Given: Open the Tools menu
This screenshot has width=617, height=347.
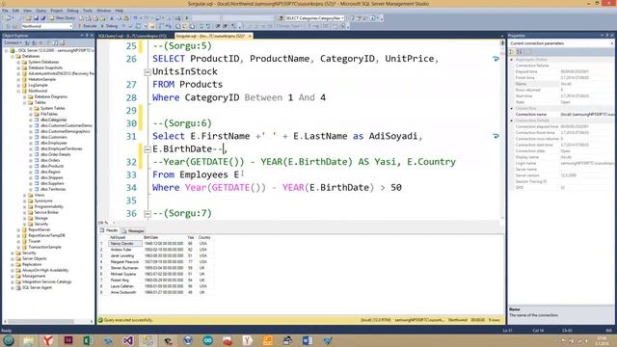Looking at the screenshot, I should click(88, 11).
